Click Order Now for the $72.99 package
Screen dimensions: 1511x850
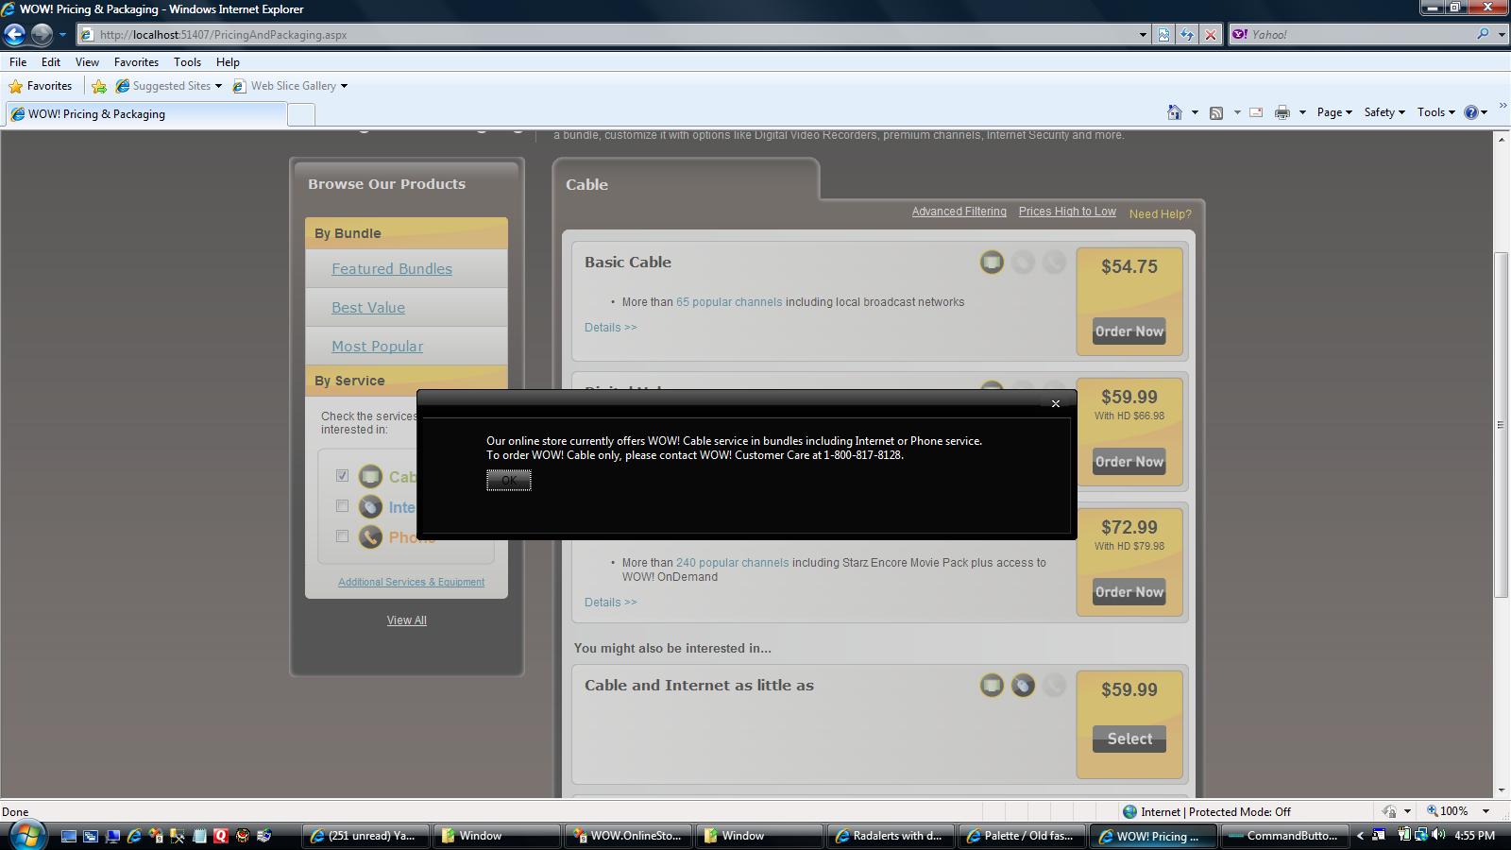(1129, 592)
